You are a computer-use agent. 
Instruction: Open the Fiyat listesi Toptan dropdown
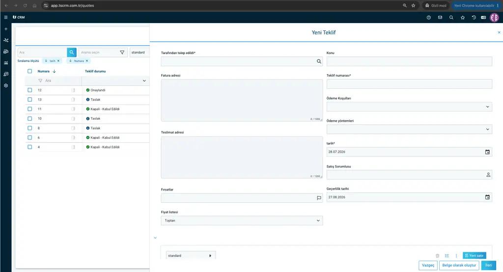[x=242, y=220]
